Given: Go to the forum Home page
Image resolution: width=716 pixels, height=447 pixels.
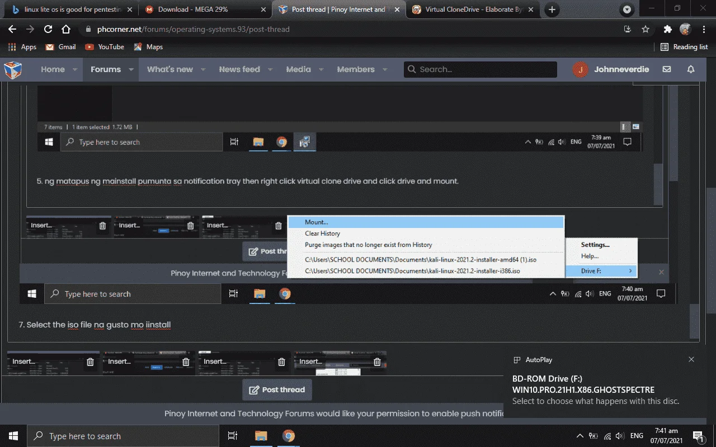Looking at the screenshot, I should (x=53, y=69).
